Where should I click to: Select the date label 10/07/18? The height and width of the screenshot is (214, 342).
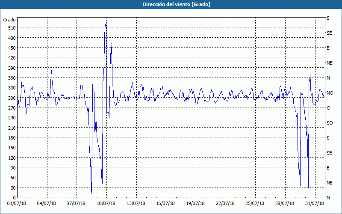click(x=106, y=204)
